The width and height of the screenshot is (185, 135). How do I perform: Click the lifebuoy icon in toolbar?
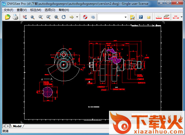point(85,17)
